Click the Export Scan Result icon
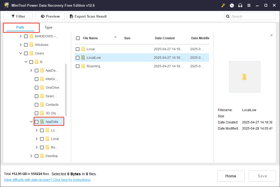Image resolution: width=280 pixels, height=187 pixels. coord(71,16)
